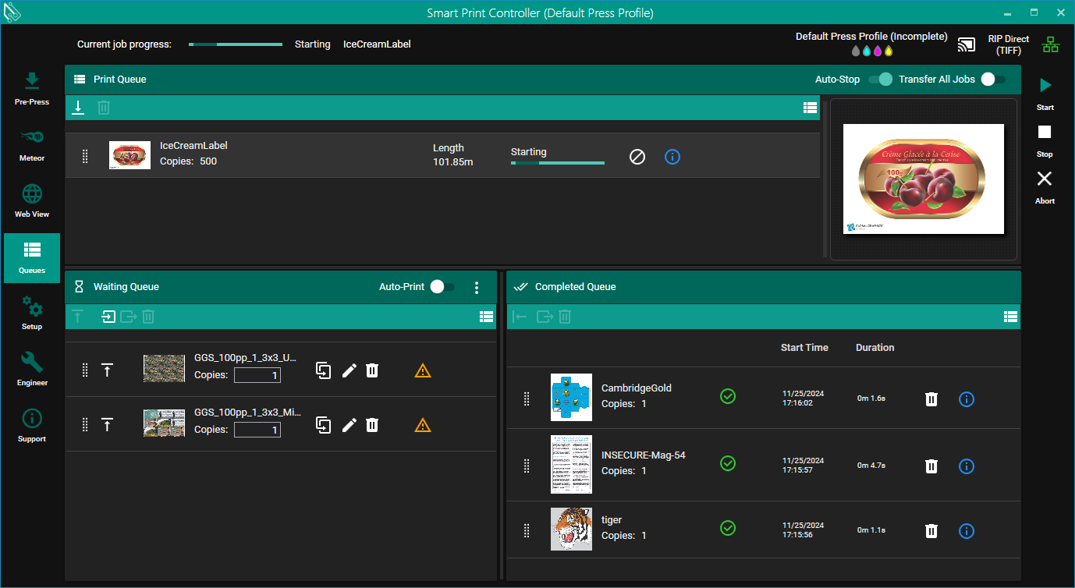Open the info icon for the tiger job

tap(967, 530)
